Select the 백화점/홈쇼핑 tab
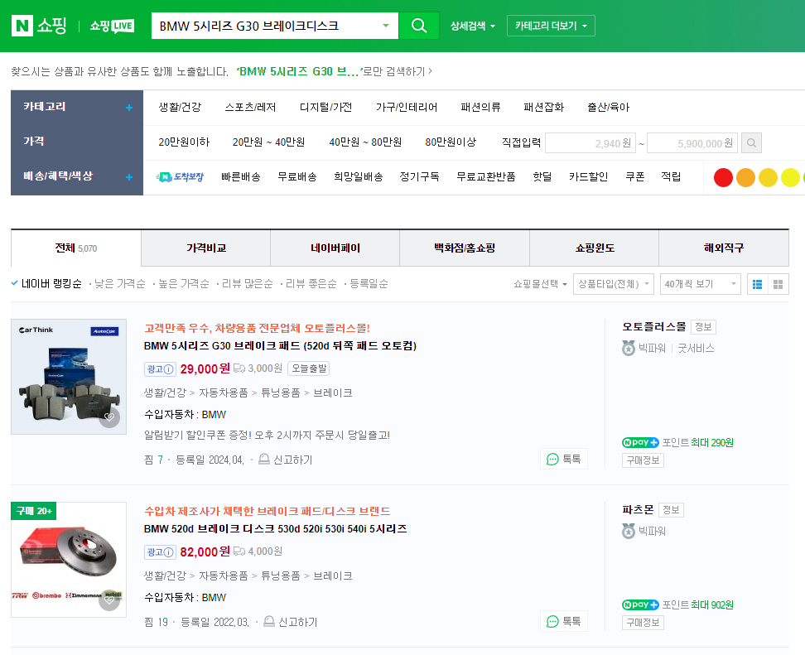This screenshot has width=805, height=655. tap(465, 248)
